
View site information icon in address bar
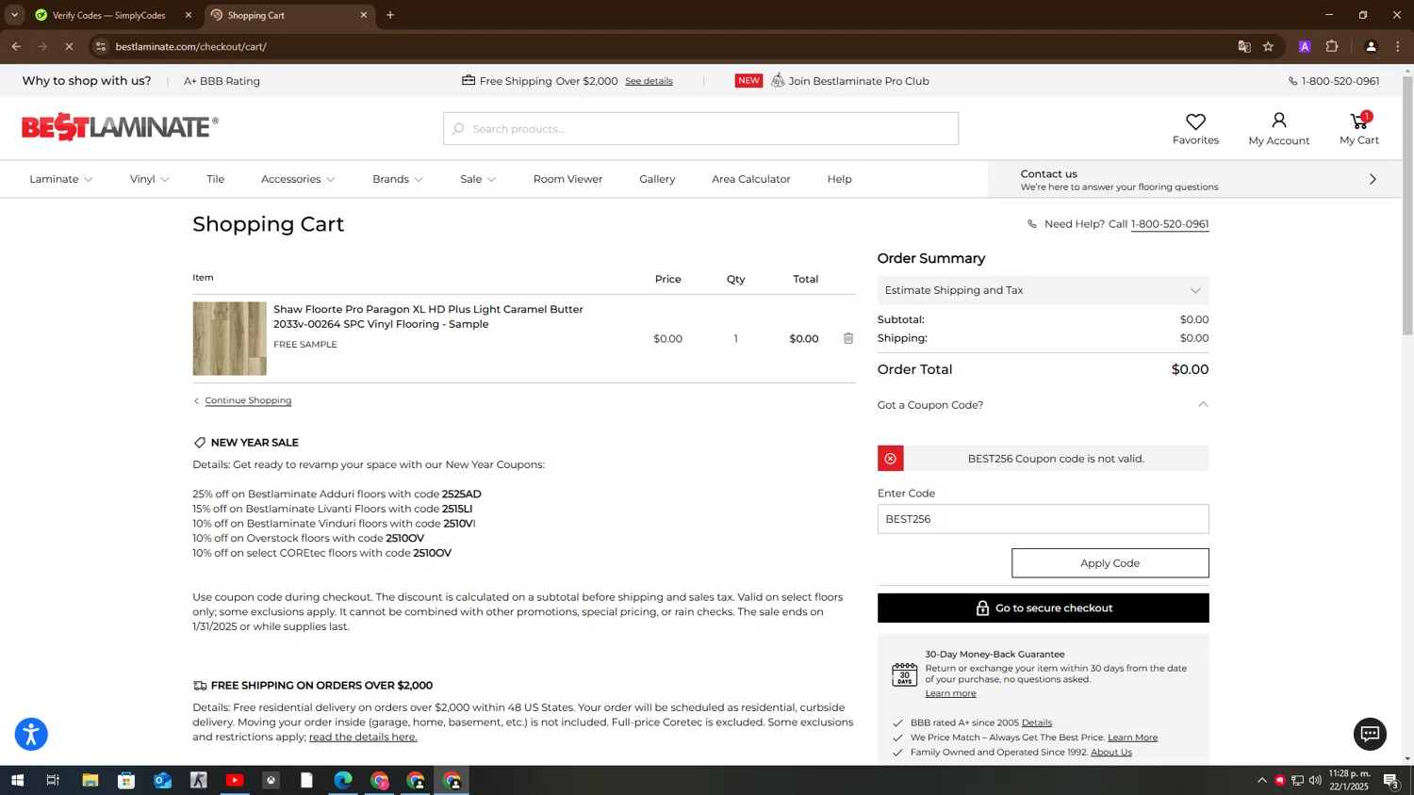101,46
